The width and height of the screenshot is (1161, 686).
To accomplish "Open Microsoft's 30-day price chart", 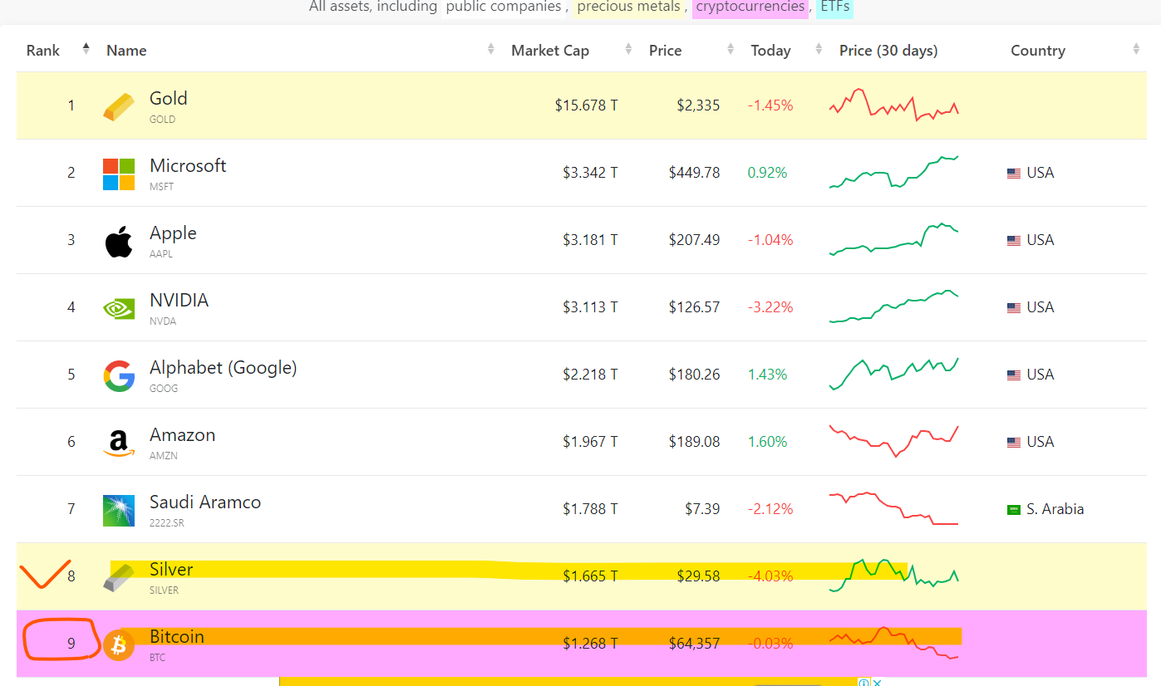I will pyautogui.click(x=894, y=172).
